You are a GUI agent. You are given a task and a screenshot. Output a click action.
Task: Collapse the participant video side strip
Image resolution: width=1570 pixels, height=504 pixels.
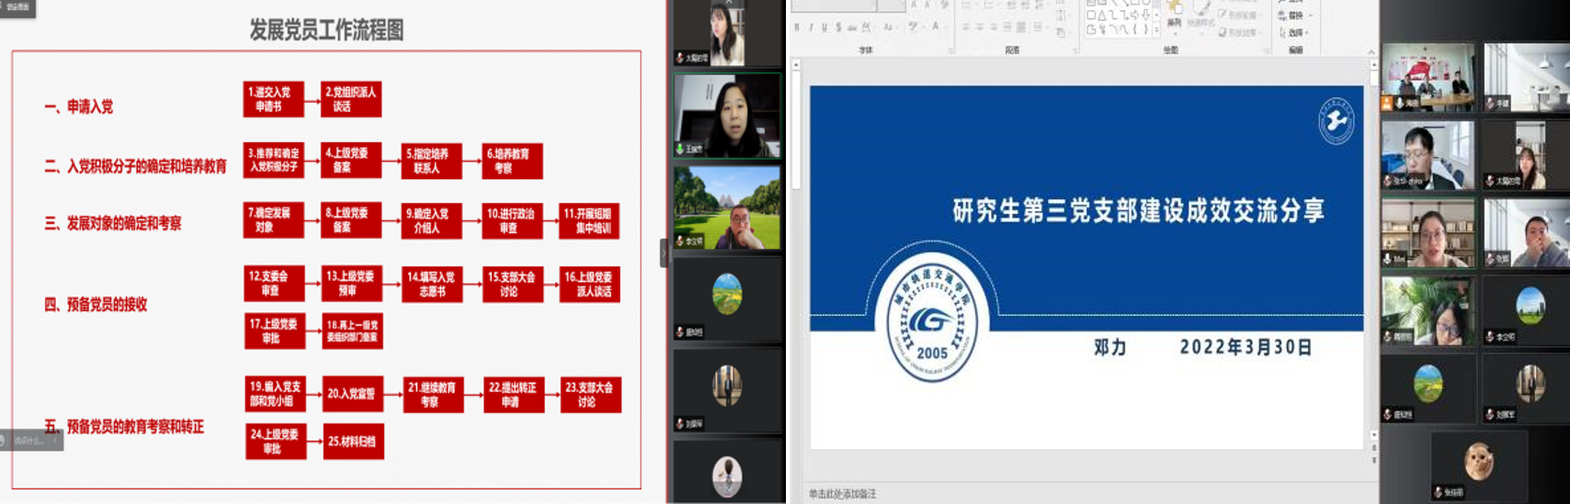click(x=664, y=252)
